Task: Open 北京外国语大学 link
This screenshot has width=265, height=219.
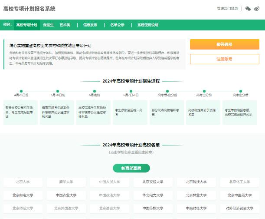Action: pos(66,208)
